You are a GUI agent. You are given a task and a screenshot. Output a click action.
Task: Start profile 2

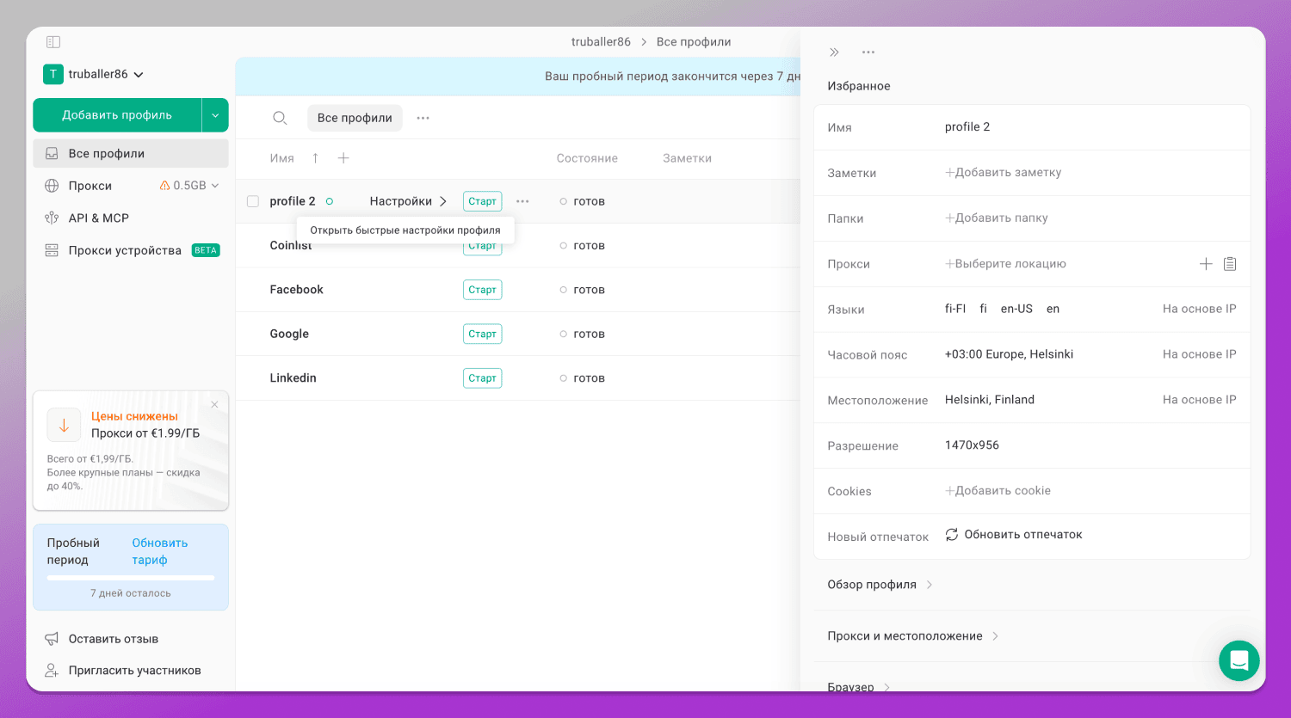pyautogui.click(x=482, y=201)
